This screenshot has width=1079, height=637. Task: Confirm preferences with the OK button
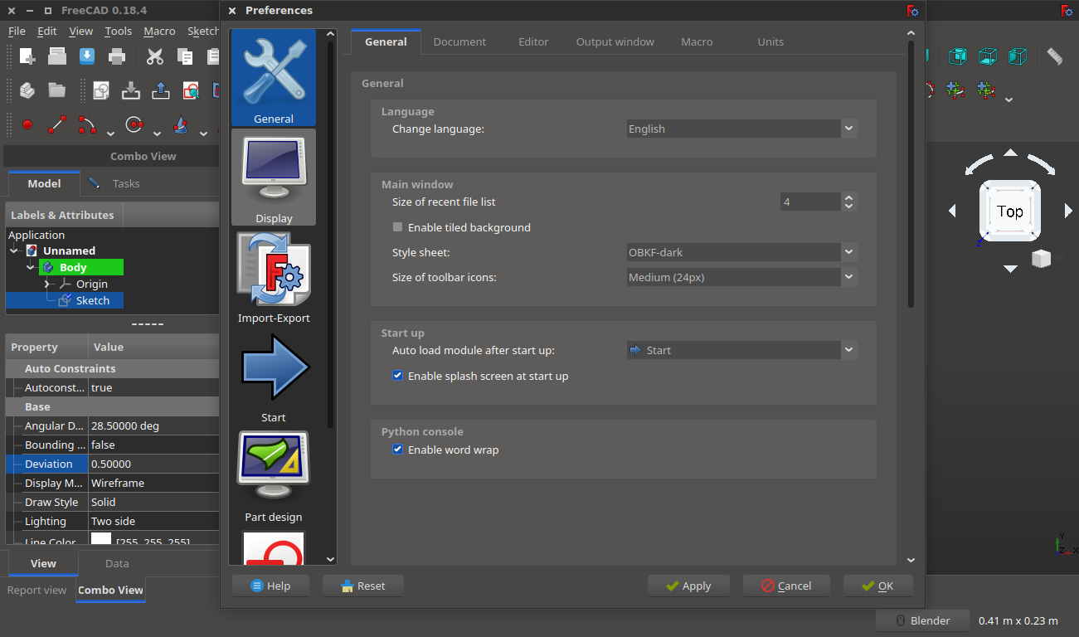(x=878, y=586)
